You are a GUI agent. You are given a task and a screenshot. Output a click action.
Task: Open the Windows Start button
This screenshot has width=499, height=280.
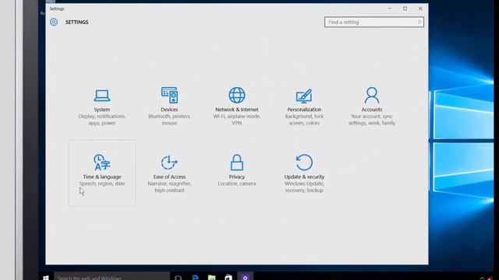(46, 277)
